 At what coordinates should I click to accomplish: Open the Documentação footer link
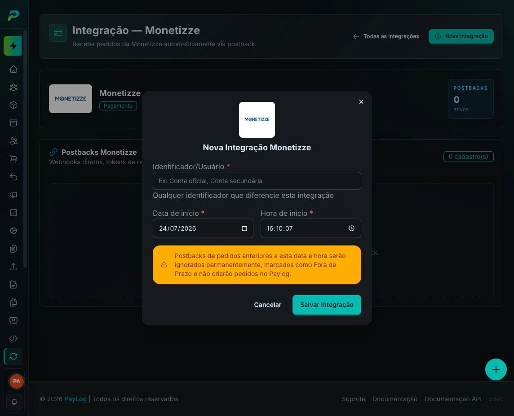click(394, 399)
